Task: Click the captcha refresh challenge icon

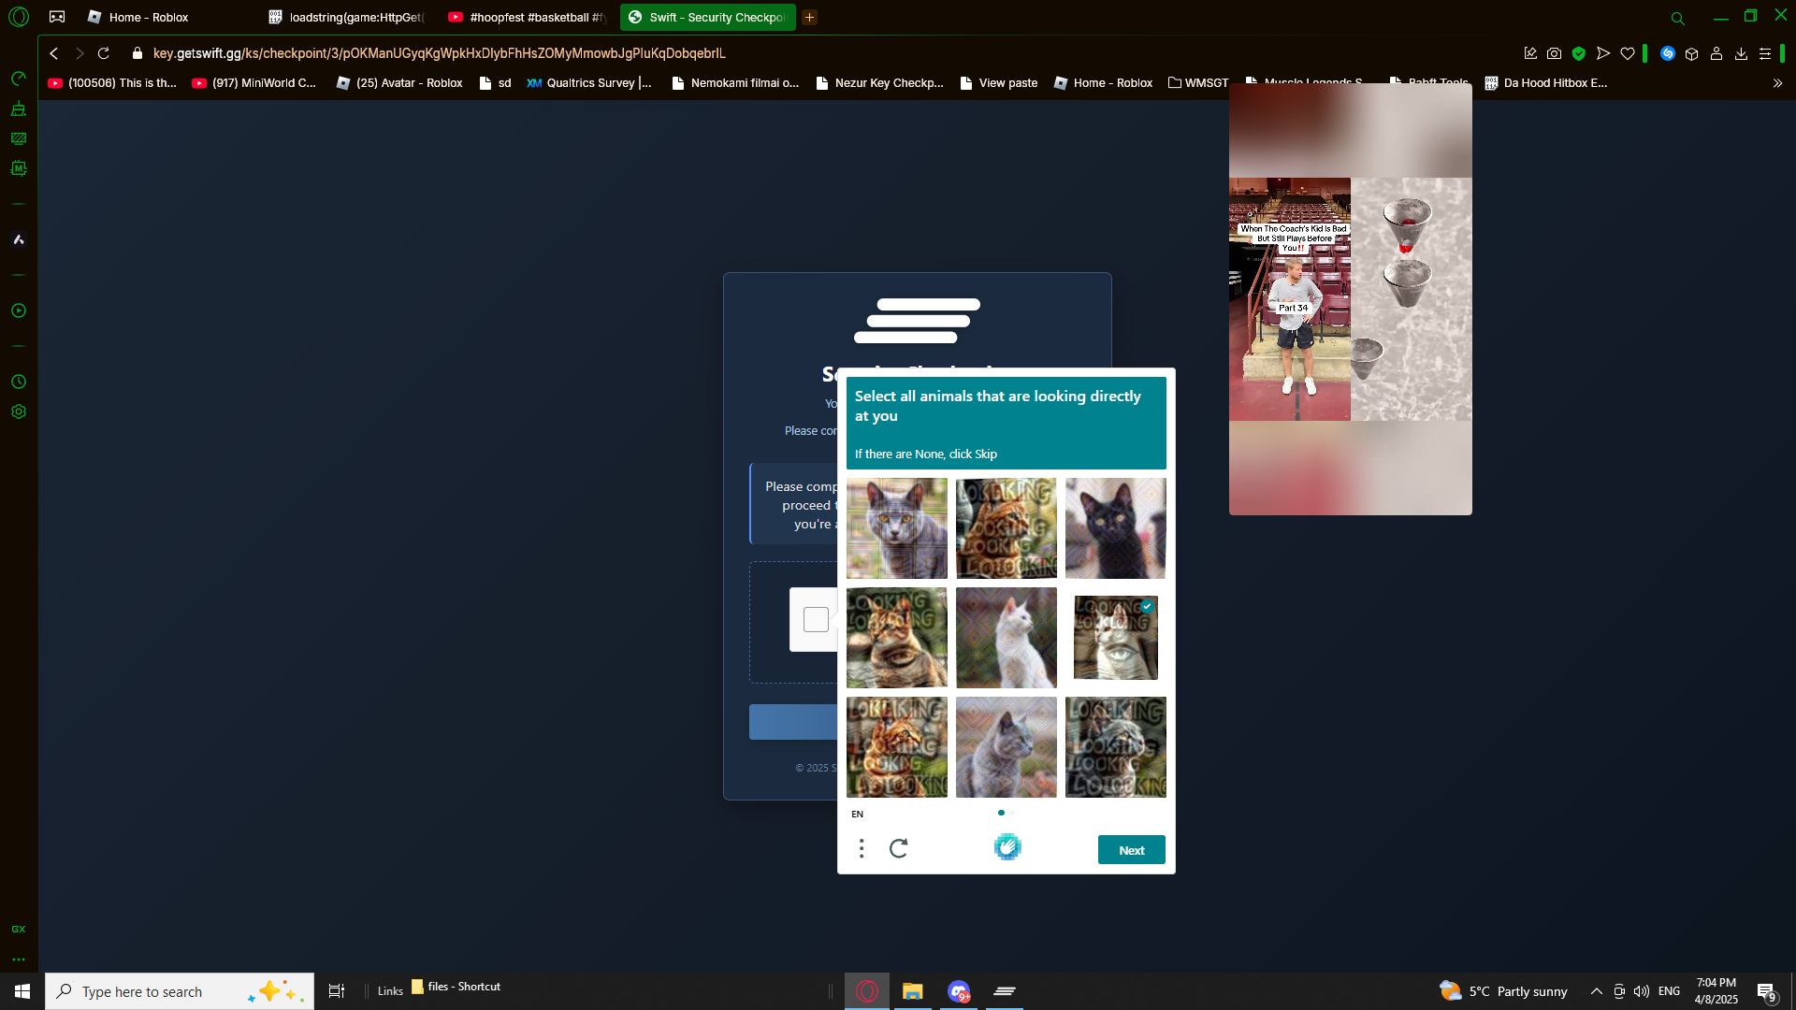Action: point(898,848)
